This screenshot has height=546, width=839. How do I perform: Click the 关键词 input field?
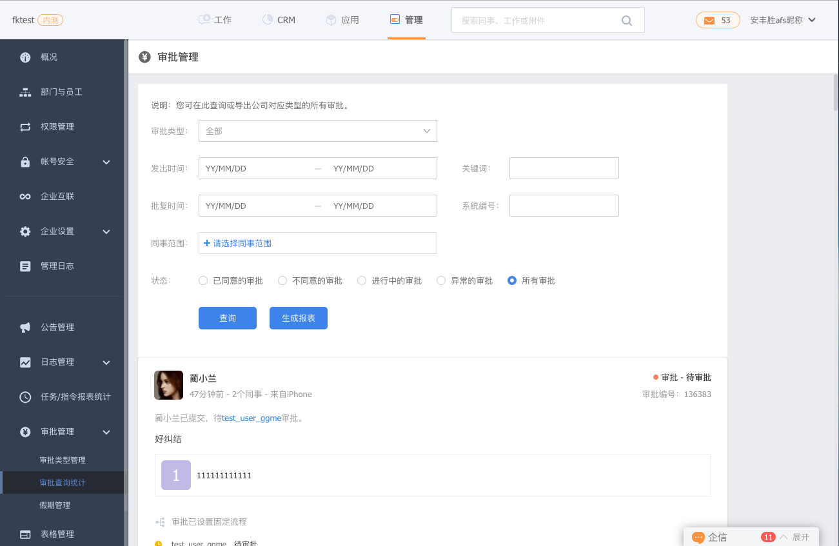[x=564, y=168]
